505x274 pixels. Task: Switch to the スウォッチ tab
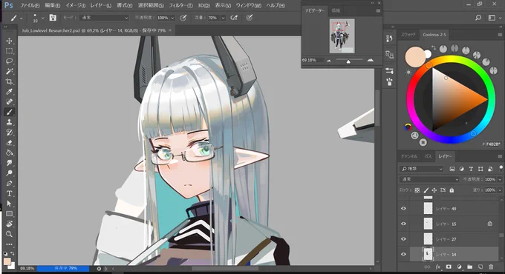click(408, 34)
